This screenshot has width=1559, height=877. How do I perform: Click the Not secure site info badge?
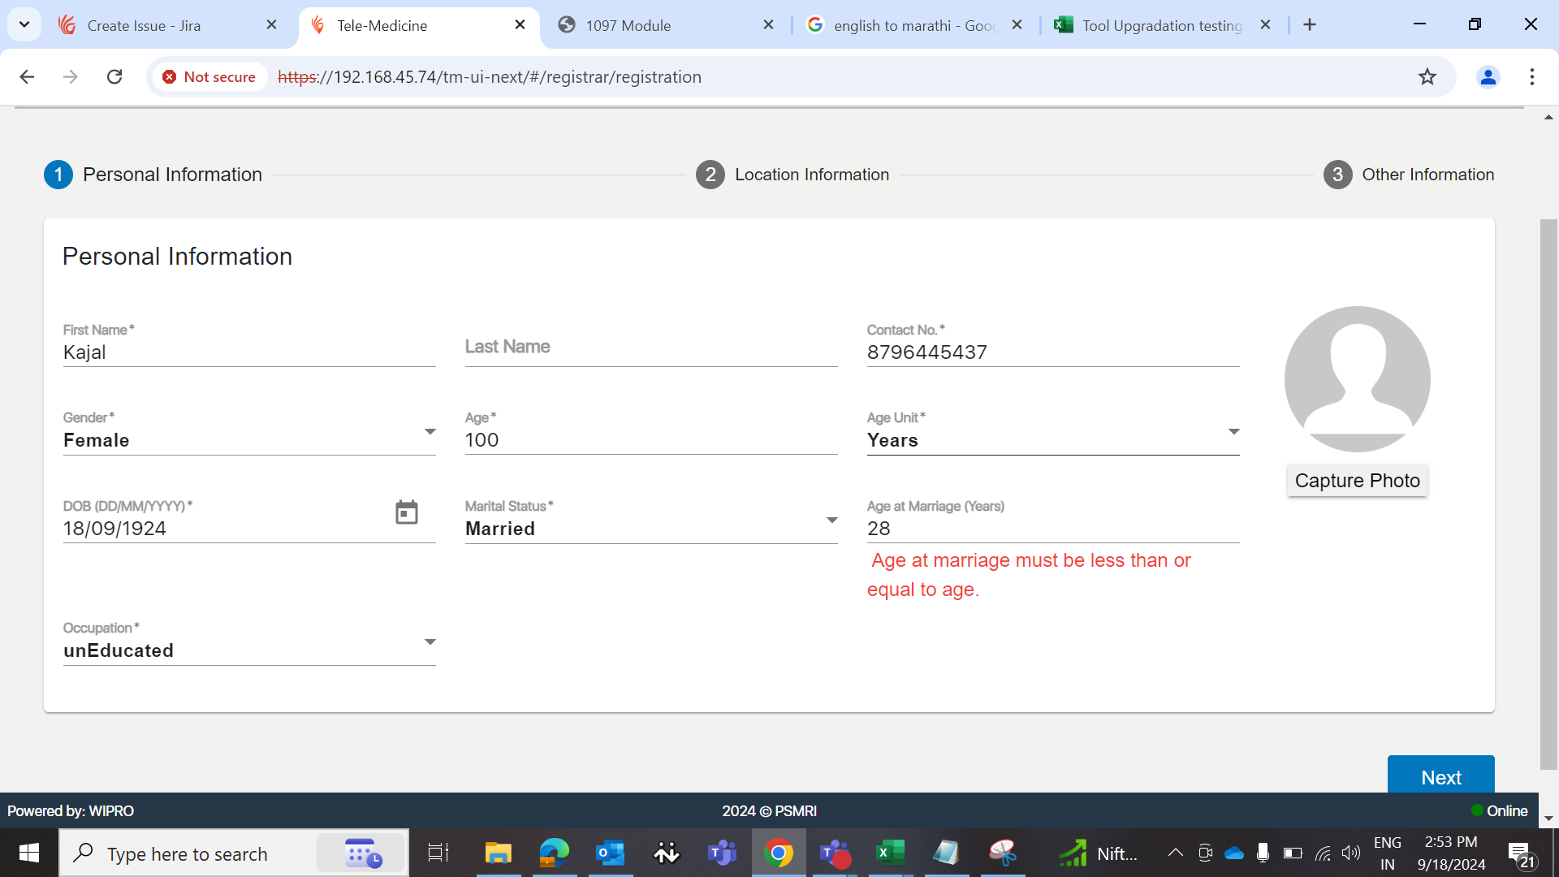pos(209,76)
